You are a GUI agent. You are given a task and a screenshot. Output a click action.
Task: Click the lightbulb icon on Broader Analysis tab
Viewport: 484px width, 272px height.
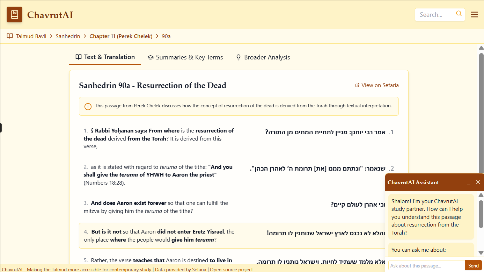coord(239,57)
